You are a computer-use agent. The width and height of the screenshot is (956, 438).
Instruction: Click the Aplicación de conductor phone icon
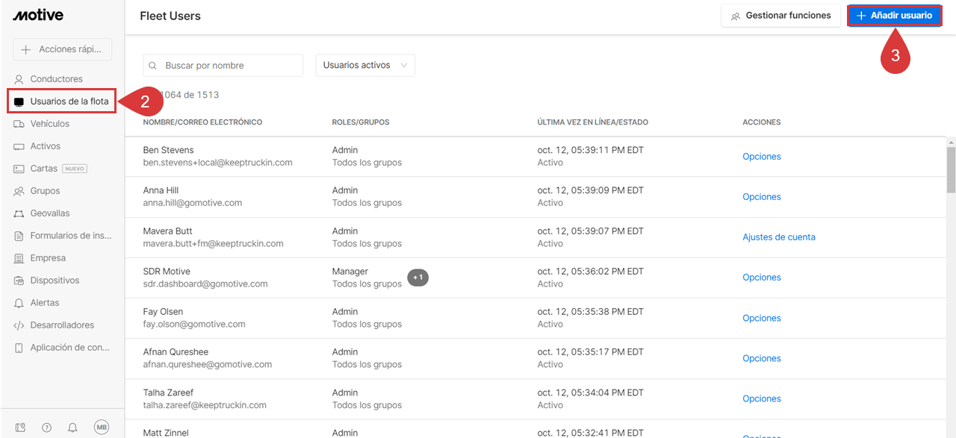19,348
